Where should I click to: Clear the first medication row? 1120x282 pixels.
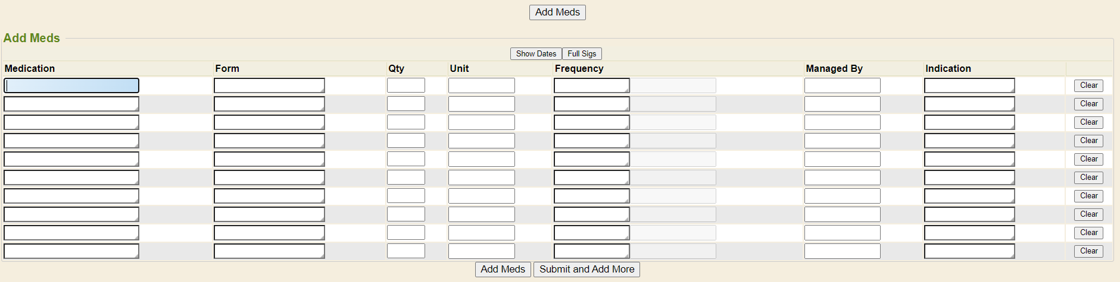click(1088, 85)
